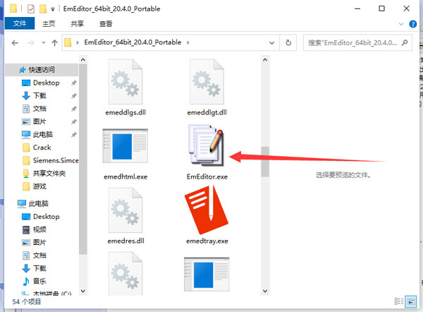The height and width of the screenshot is (312, 423).
Task: Select the emedres.dll file icon
Action: pyautogui.click(x=125, y=210)
